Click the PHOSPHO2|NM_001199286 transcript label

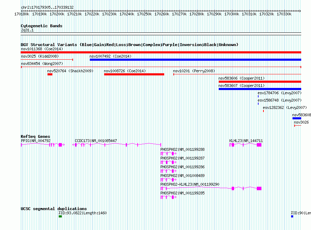pyautogui.click(x=182, y=167)
